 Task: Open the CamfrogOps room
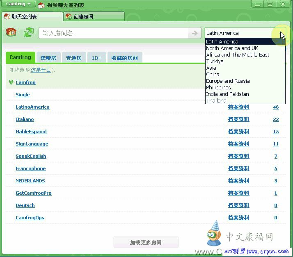tap(30, 218)
